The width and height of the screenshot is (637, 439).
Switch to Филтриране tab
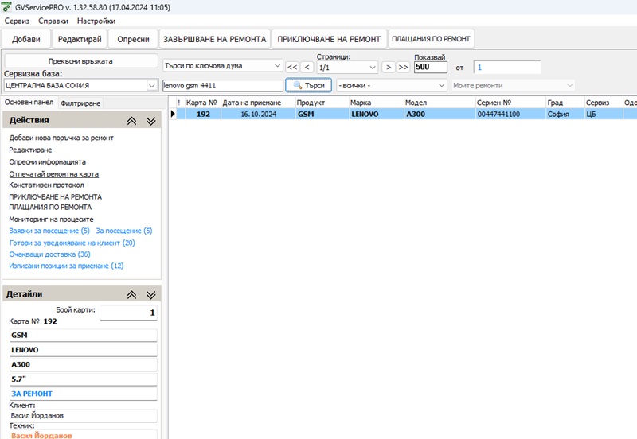coord(80,103)
